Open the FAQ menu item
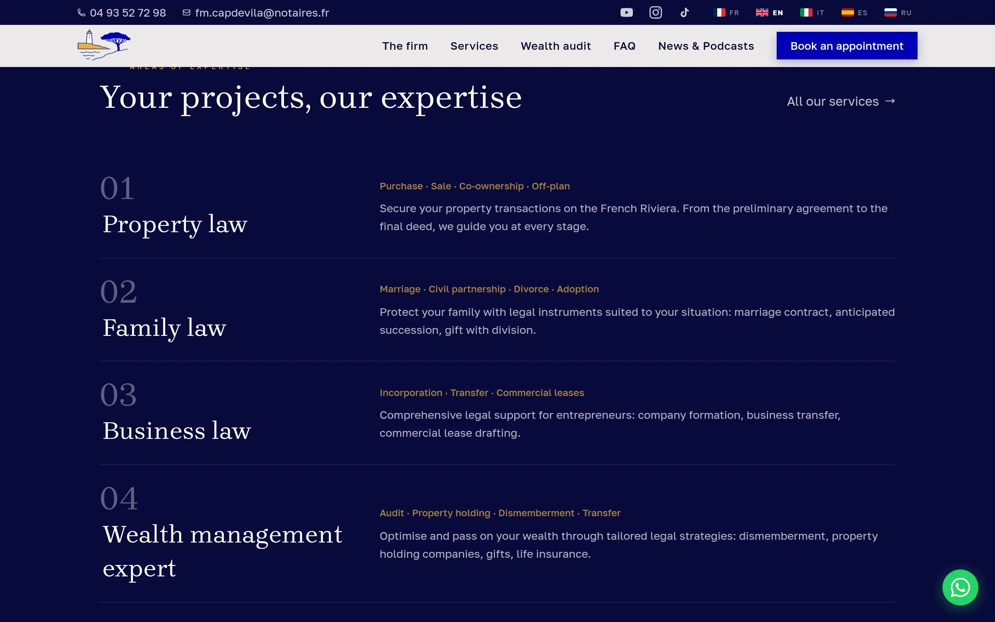Viewport: 995px width, 622px height. pyautogui.click(x=625, y=46)
